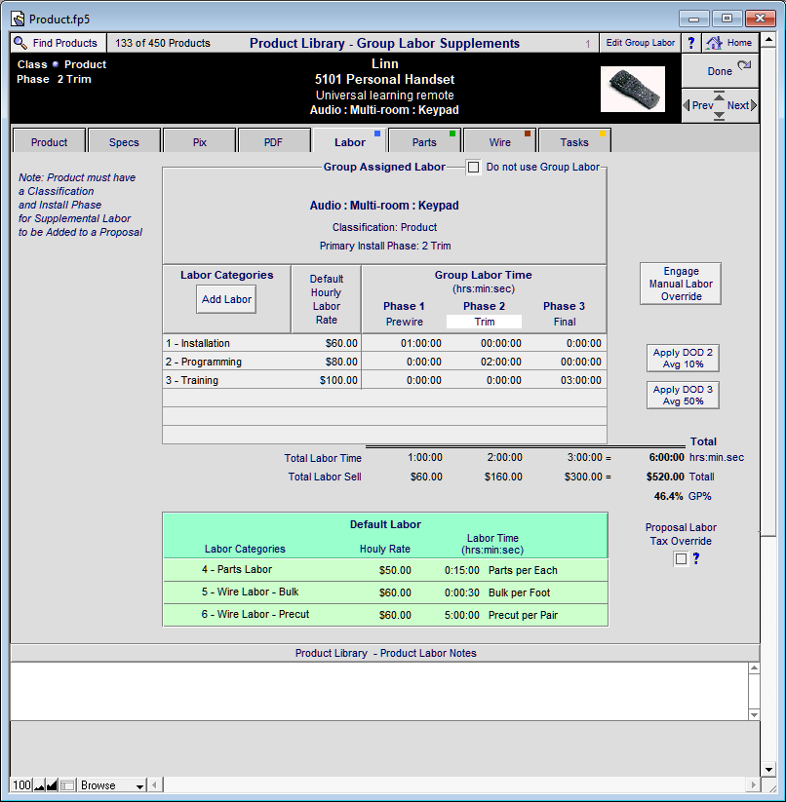Click help icon beside Tax Override checkbox
The image size is (786, 802).
(x=696, y=558)
